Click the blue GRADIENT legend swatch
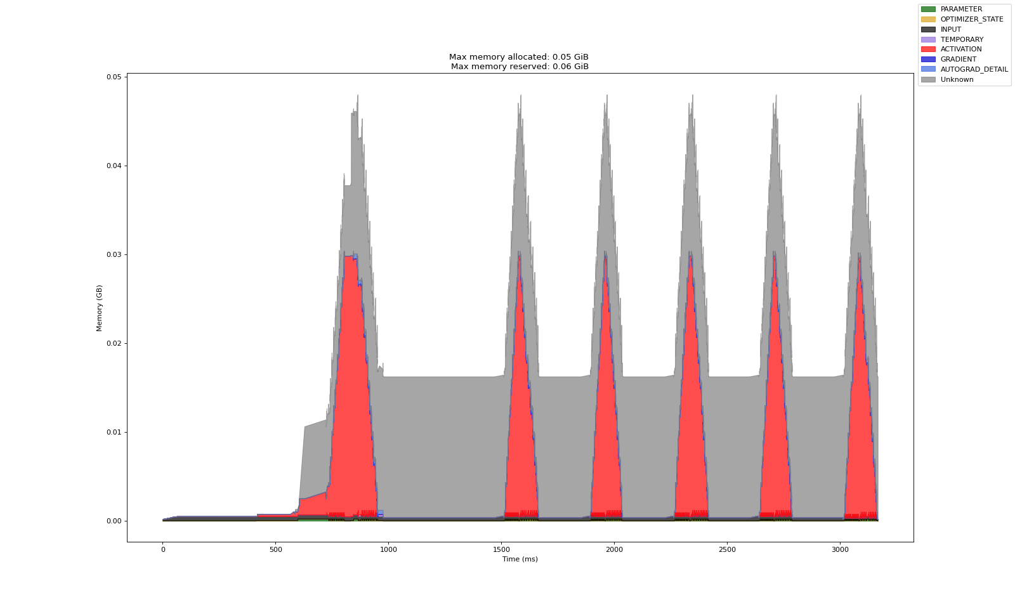Screen dimensions: 1015x609 pyautogui.click(x=928, y=59)
